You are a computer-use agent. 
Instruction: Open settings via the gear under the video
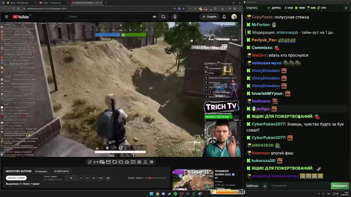point(152,162)
